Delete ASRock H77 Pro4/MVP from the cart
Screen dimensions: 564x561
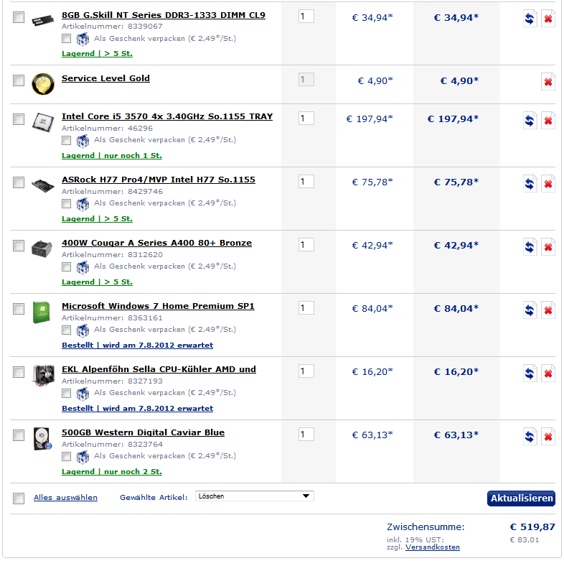548,184
